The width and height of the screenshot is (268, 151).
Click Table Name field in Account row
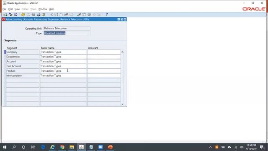coord(63,62)
